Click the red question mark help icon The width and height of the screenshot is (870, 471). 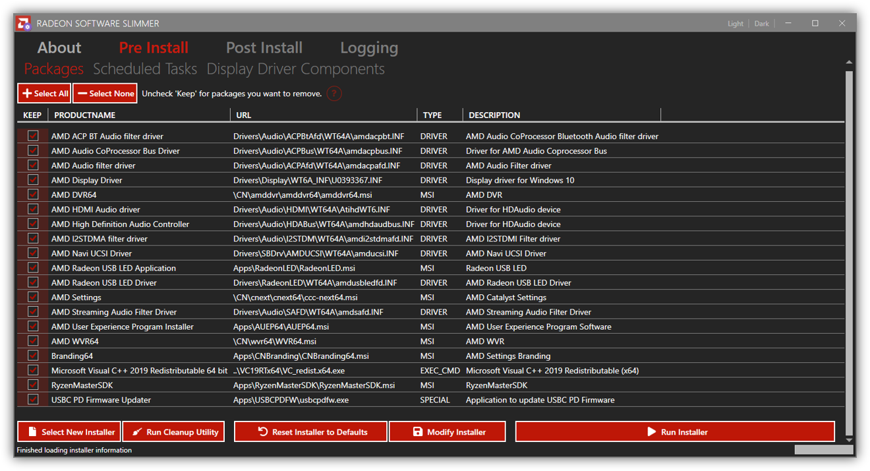coord(334,94)
